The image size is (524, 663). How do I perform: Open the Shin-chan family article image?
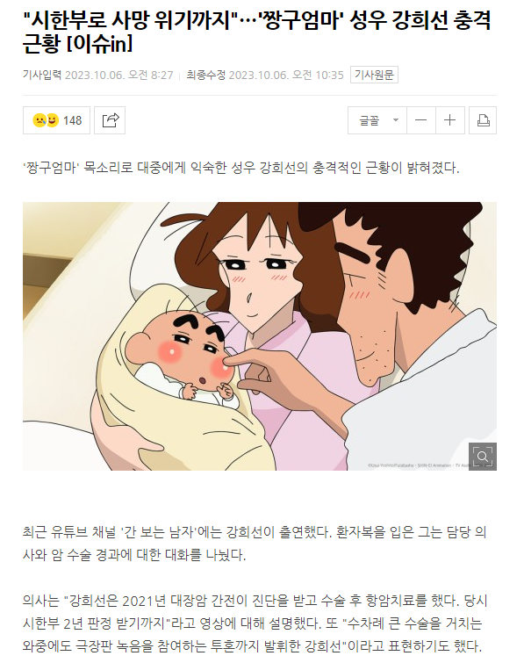point(260,336)
